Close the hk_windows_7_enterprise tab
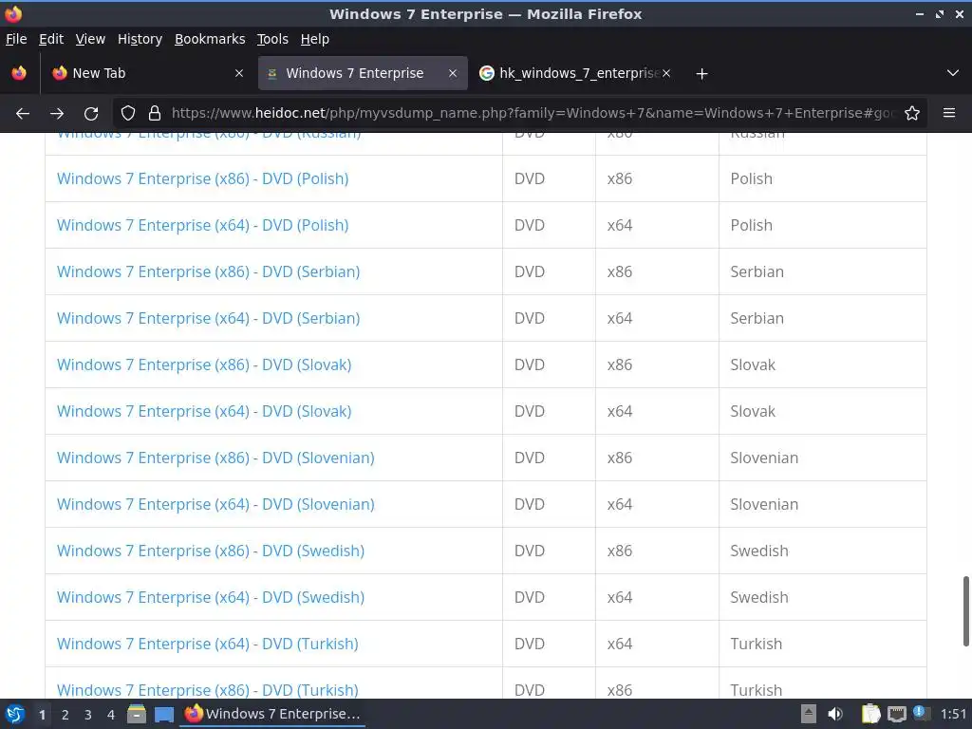 [666, 73]
